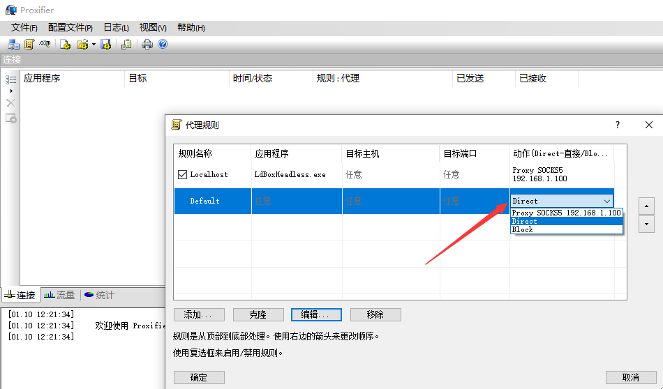Toggle the Localhost rule checkbox
Viewport: 663px width, 389px height.
[x=182, y=174]
